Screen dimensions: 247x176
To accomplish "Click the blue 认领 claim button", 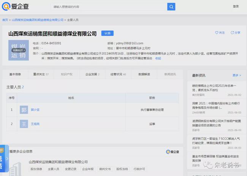I will pyautogui.click(x=107, y=33).
